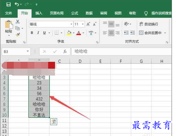Toggle Bold formatting
Viewport: 174px width, 136px height.
point(32,33)
